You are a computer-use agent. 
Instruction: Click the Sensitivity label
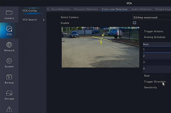(x=150, y=87)
